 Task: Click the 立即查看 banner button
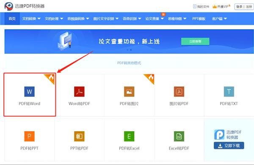click(x=195, y=41)
